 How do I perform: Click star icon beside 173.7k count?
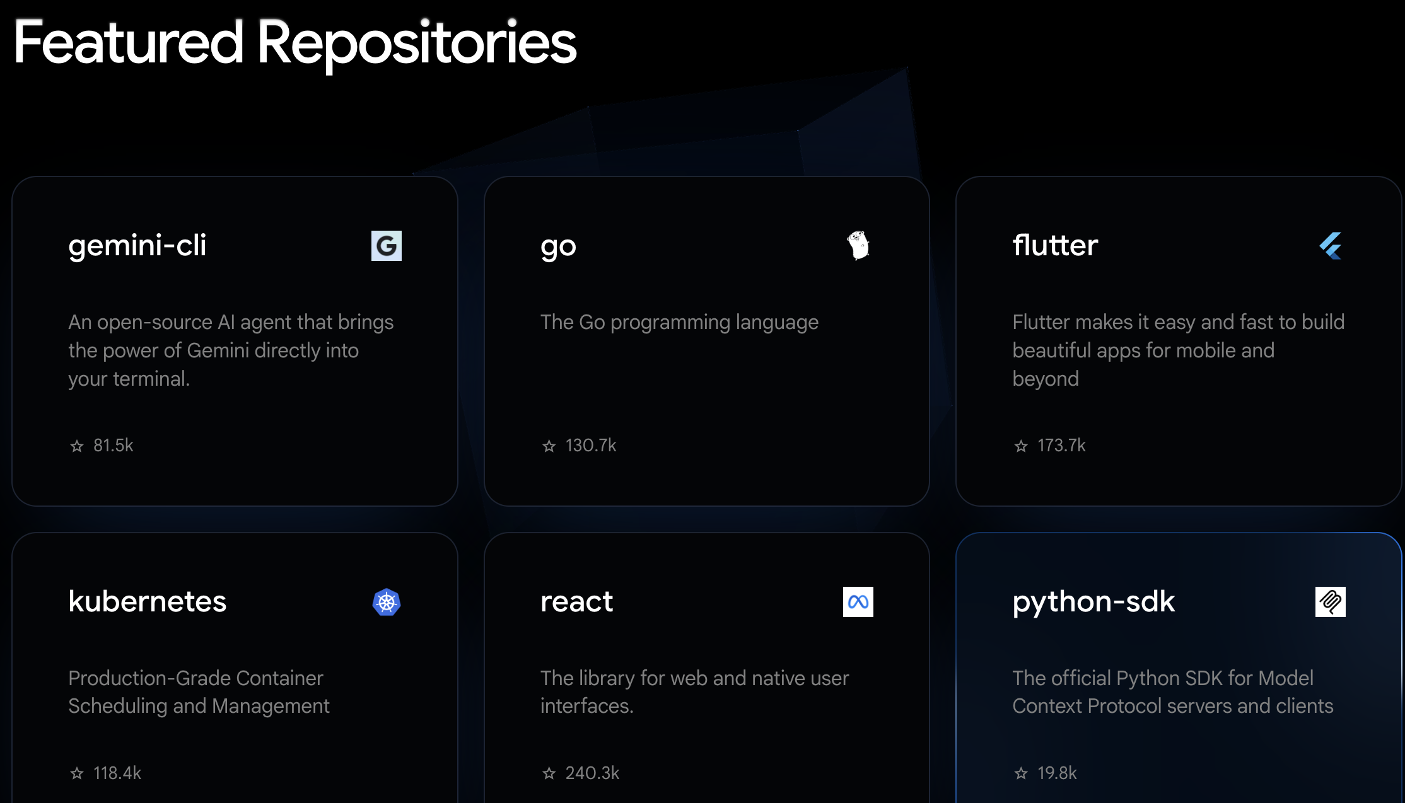(1021, 446)
